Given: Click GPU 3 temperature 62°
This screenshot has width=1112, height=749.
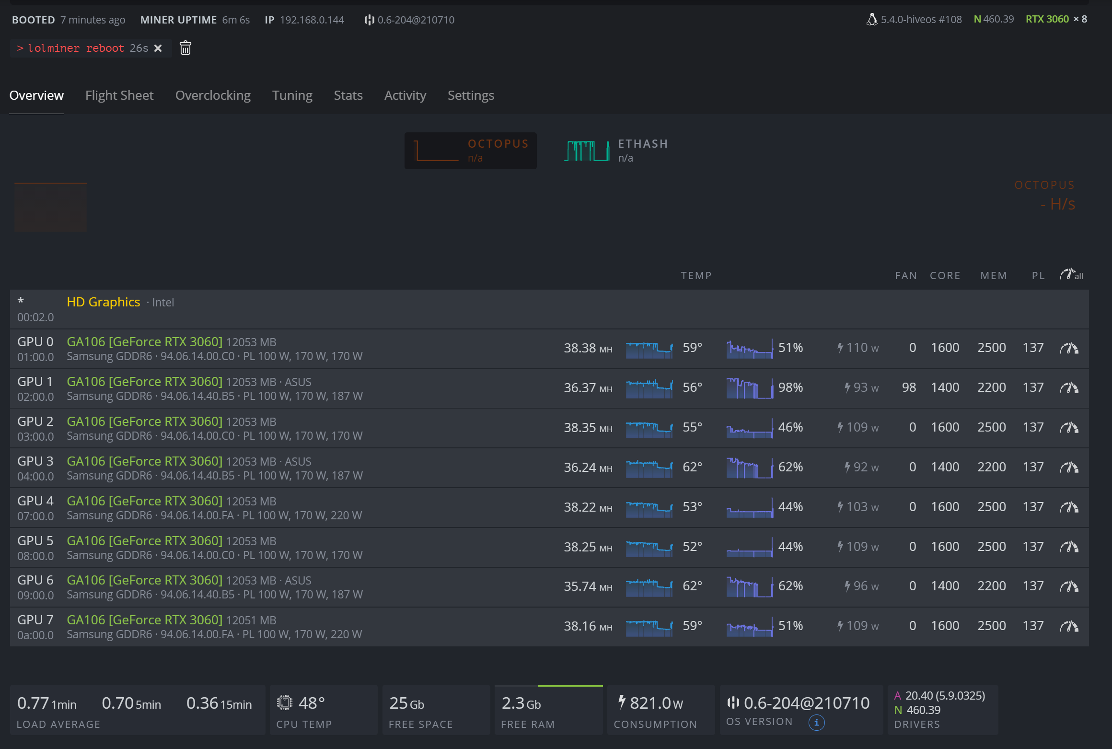Looking at the screenshot, I should (x=693, y=467).
